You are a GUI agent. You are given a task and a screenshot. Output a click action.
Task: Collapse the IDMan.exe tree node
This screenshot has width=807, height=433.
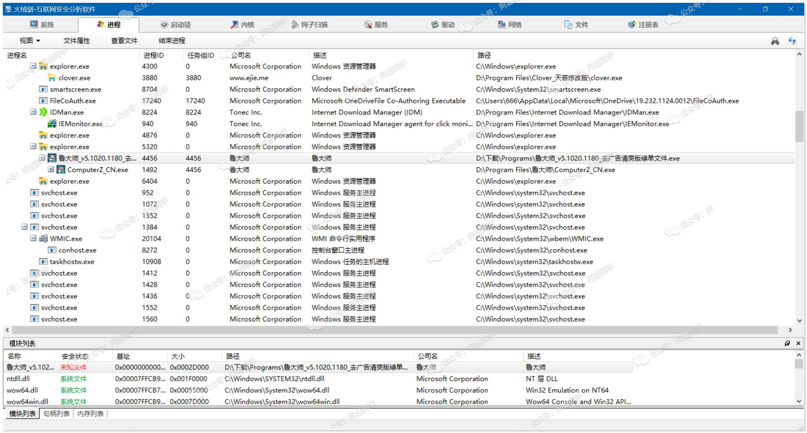tap(33, 112)
